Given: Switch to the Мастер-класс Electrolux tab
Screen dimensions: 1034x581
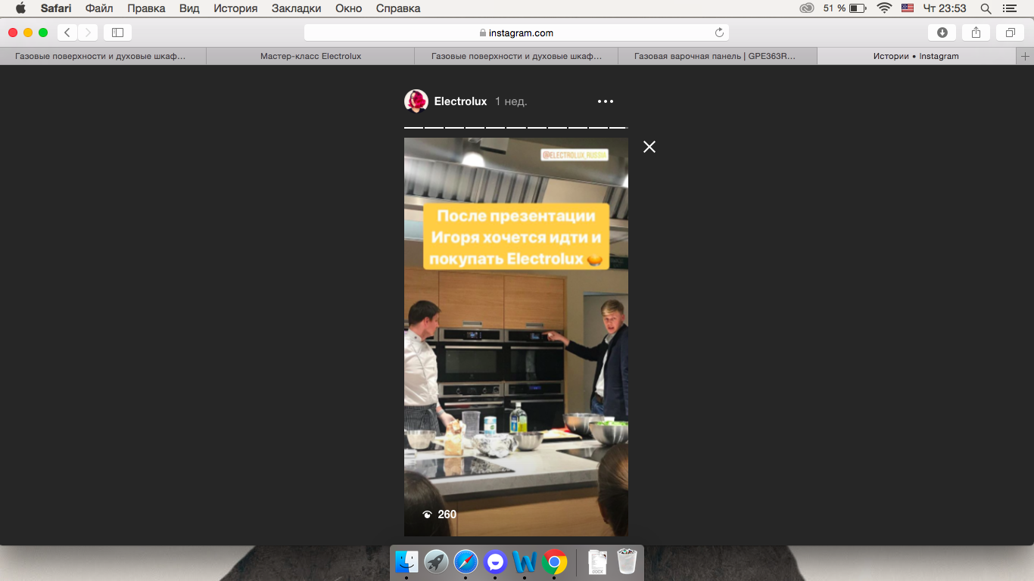Looking at the screenshot, I should pos(310,56).
